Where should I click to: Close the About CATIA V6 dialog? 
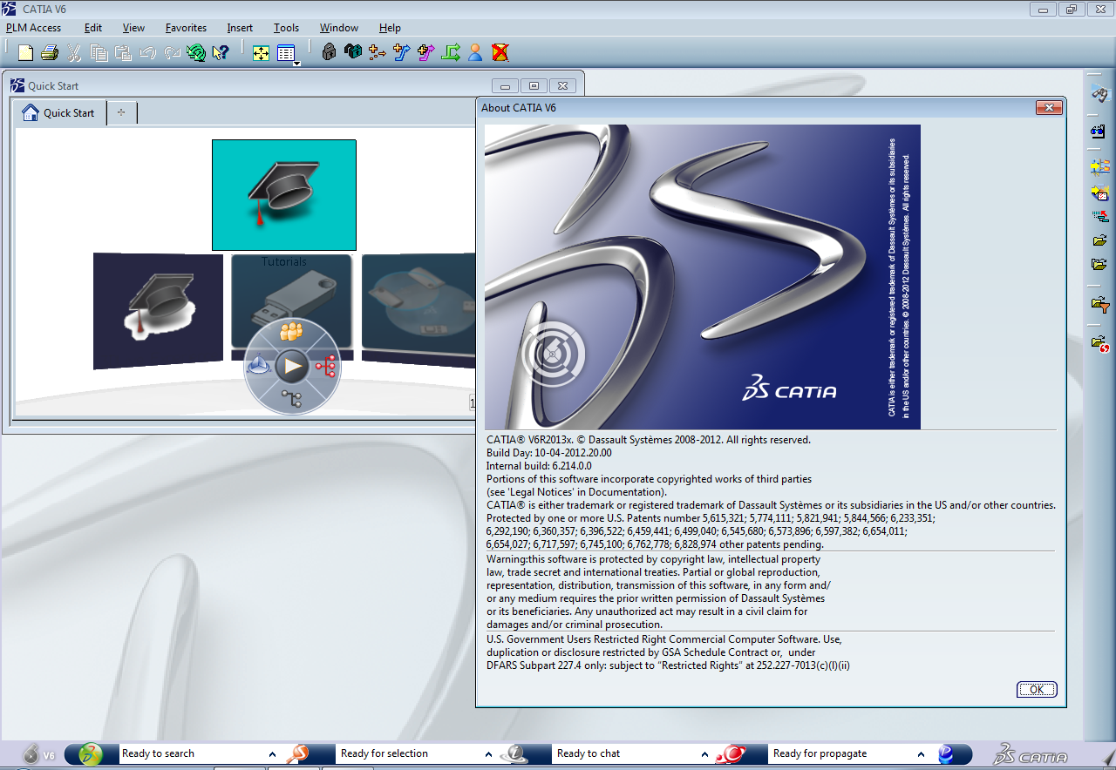point(1049,108)
